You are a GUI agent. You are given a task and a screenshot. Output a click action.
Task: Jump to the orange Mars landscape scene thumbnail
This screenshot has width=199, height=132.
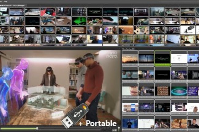[x=126, y=30]
